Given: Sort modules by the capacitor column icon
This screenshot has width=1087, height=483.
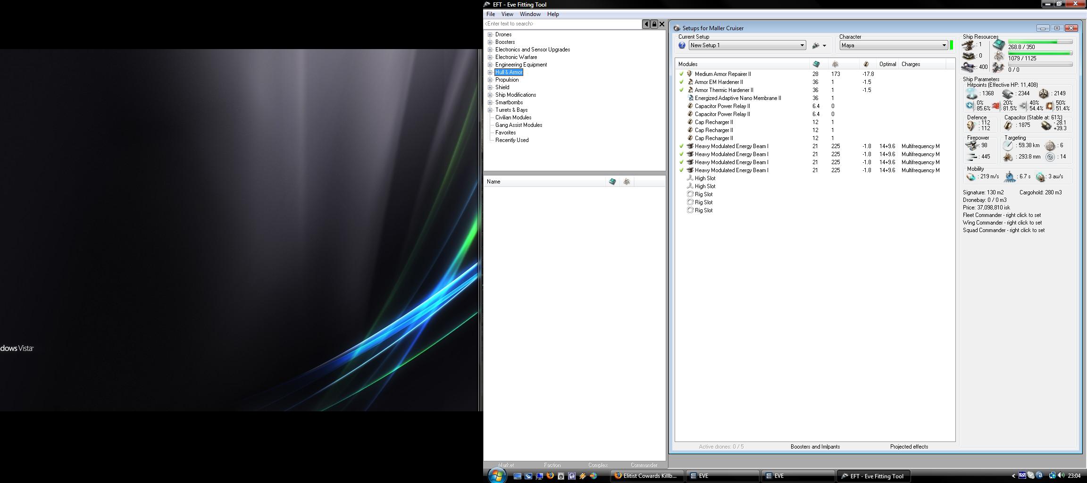Looking at the screenshot, I should (x=866, y=64).
